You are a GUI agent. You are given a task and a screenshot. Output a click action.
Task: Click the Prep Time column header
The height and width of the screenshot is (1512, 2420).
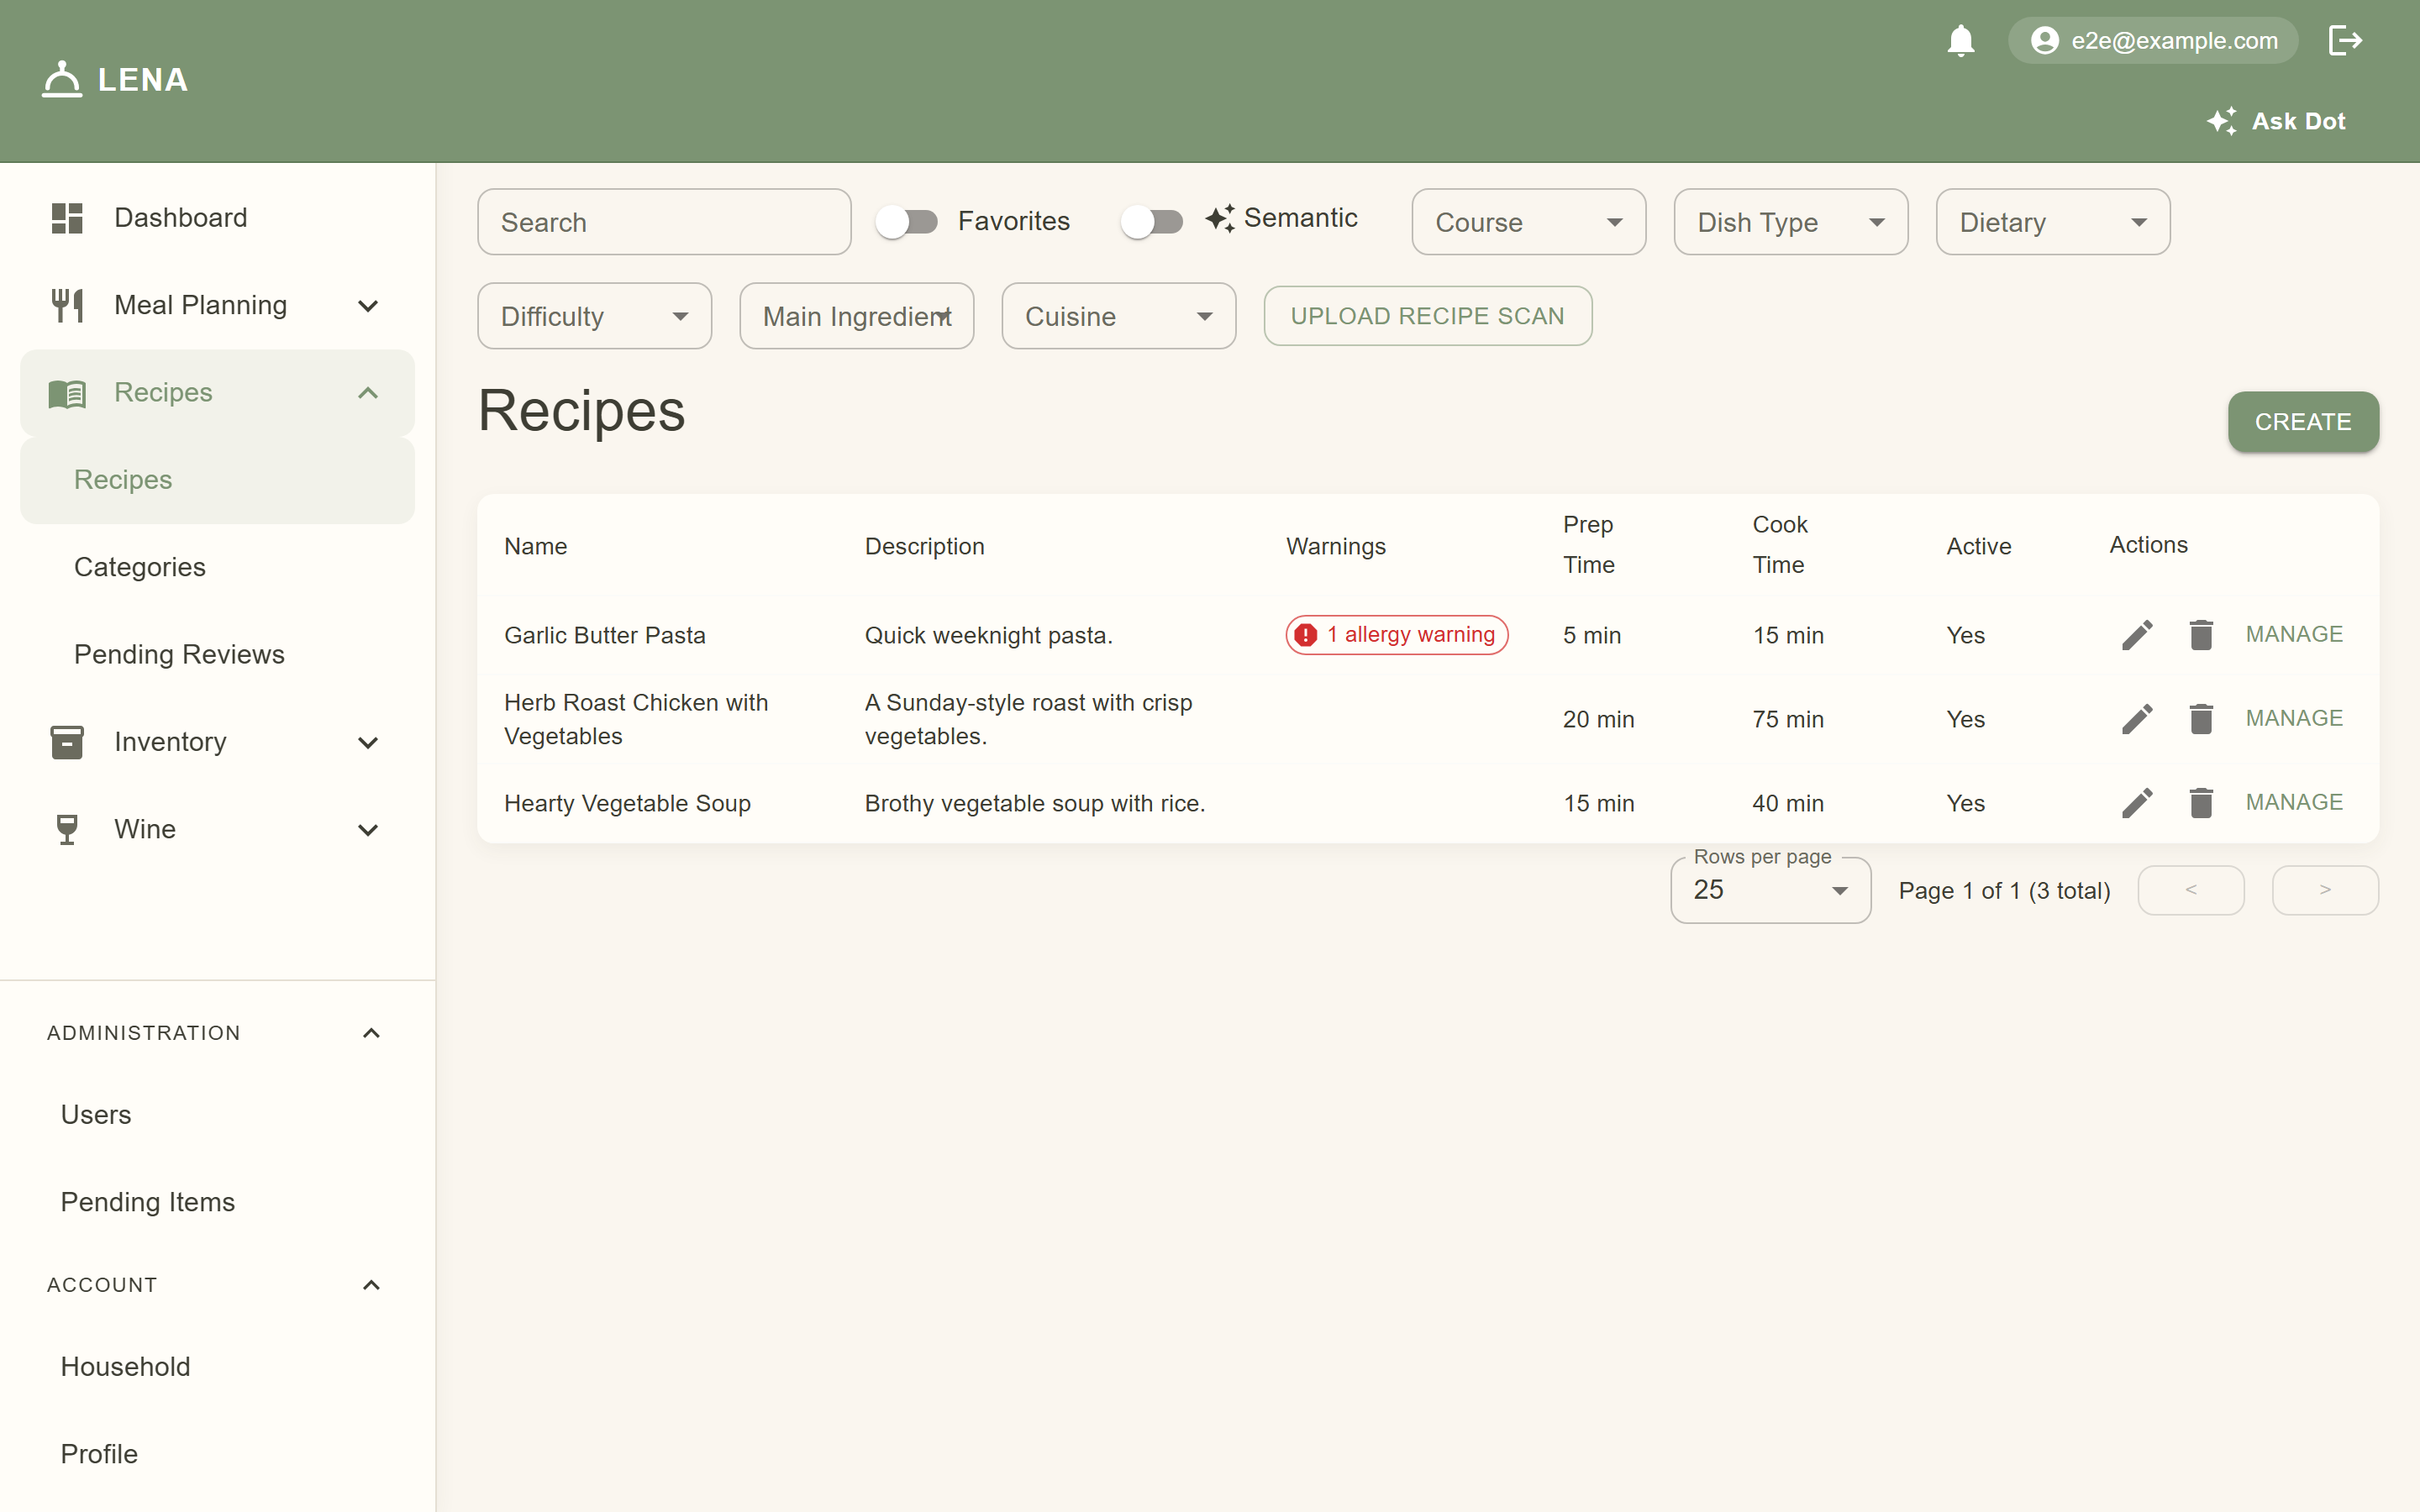click(x=1589, y=545)
